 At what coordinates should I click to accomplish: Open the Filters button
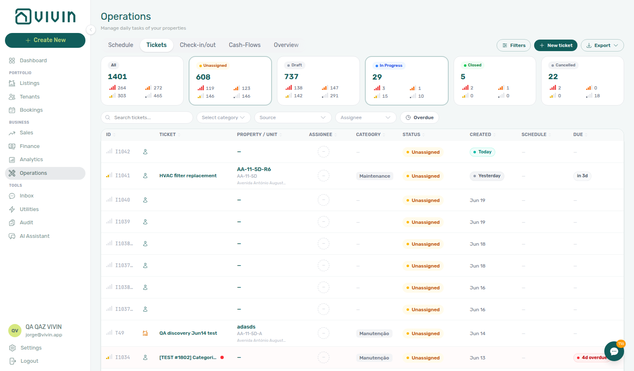click(514, 45)
